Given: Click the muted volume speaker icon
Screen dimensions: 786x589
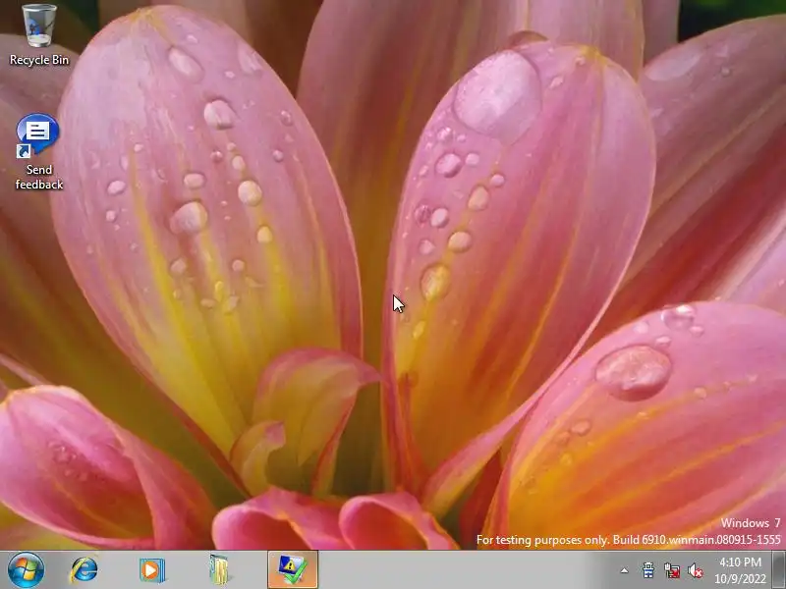Looking at the screenshot, I should click(696, 570).
